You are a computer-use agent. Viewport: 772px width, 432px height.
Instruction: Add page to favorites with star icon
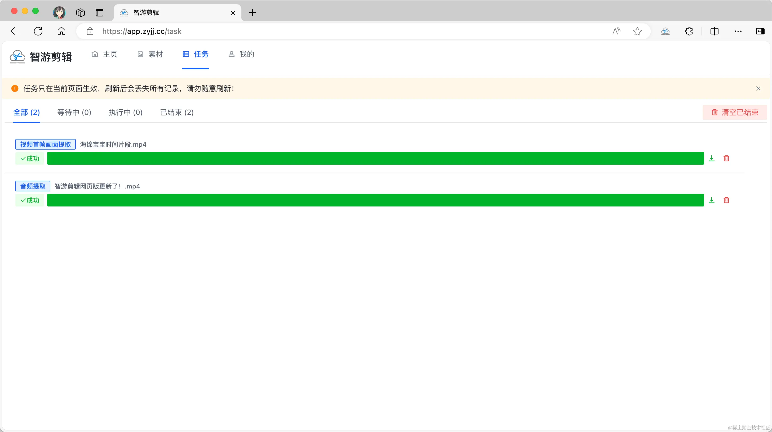[x=637, y=31]
